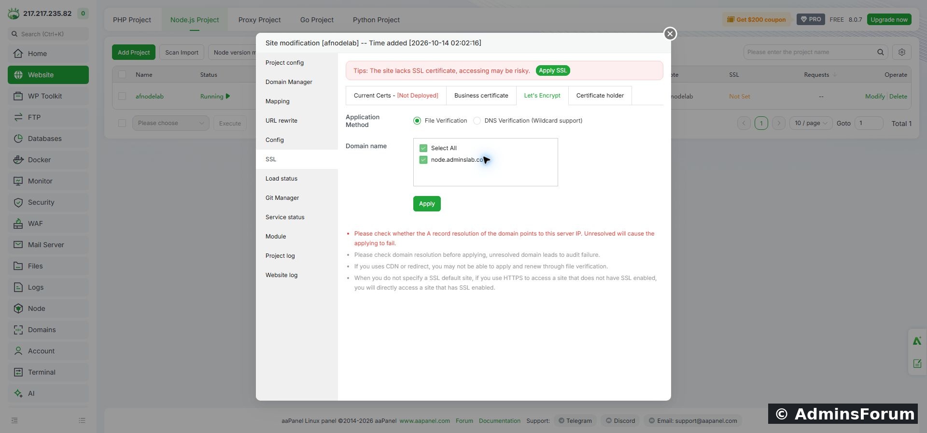Viewport: 927px width, 433px height.
Task: Click the Node hexagon icon
Action: click(x=18, y=308)
